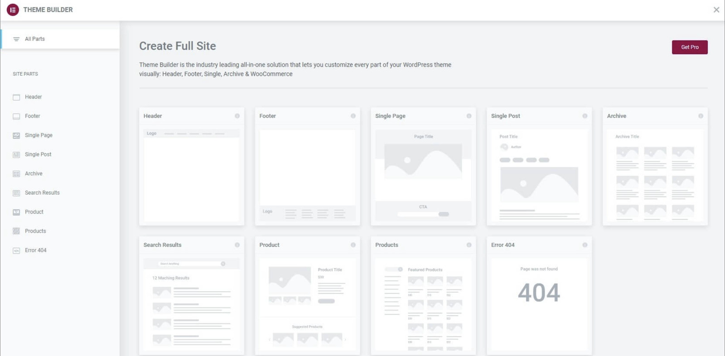Open the Footer template preview thumbnail
This screenshot has height=356, width=725.
pos(307,175)
